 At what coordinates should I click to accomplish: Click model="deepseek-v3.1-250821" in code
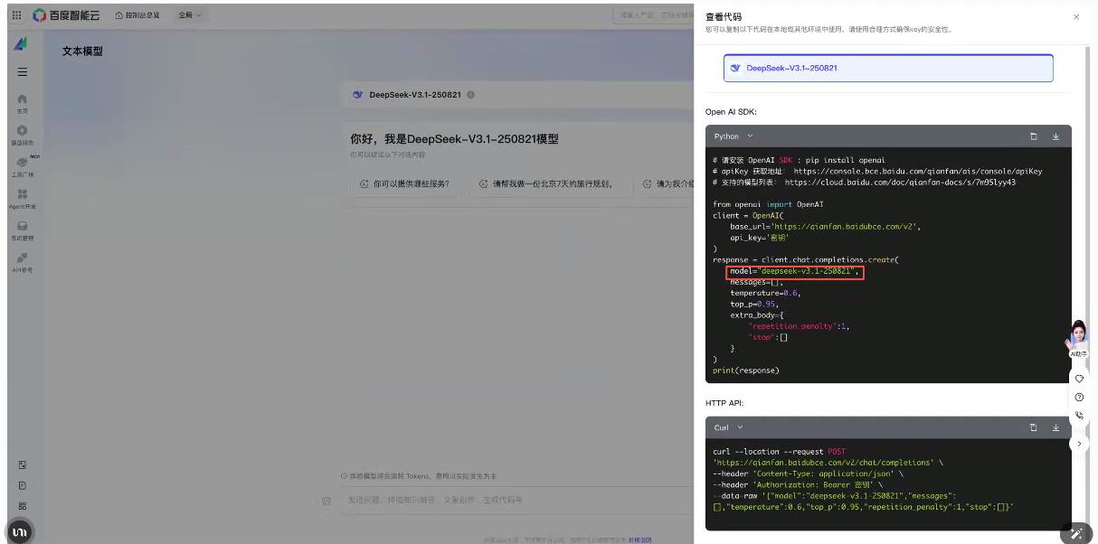click(794, 271)
